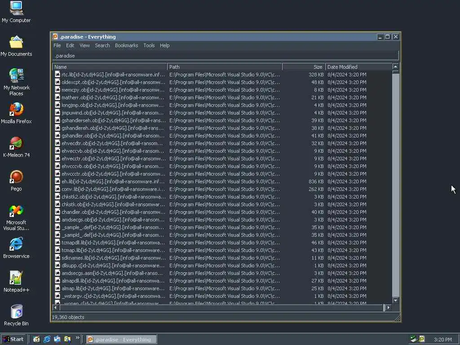Viewport: 460px width, 345px height.
Task: Click the Everything tray icon next to the clock
Action: pos(422,339)
